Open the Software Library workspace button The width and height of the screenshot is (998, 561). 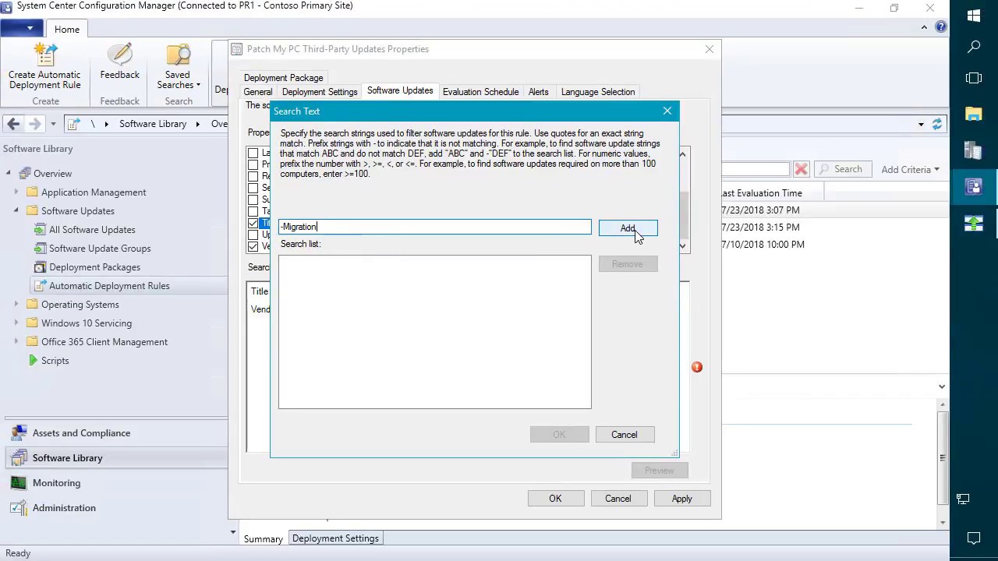[67, 458]
